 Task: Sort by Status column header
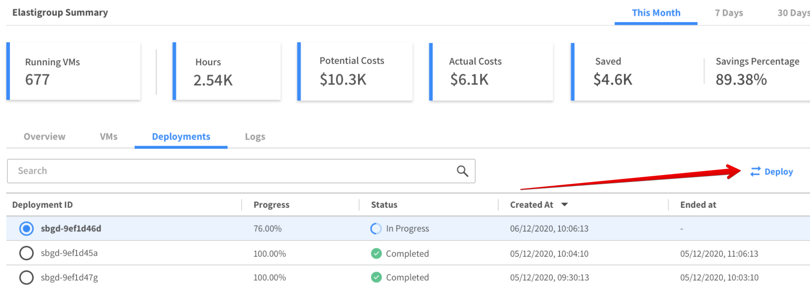(x=384, y=205)
